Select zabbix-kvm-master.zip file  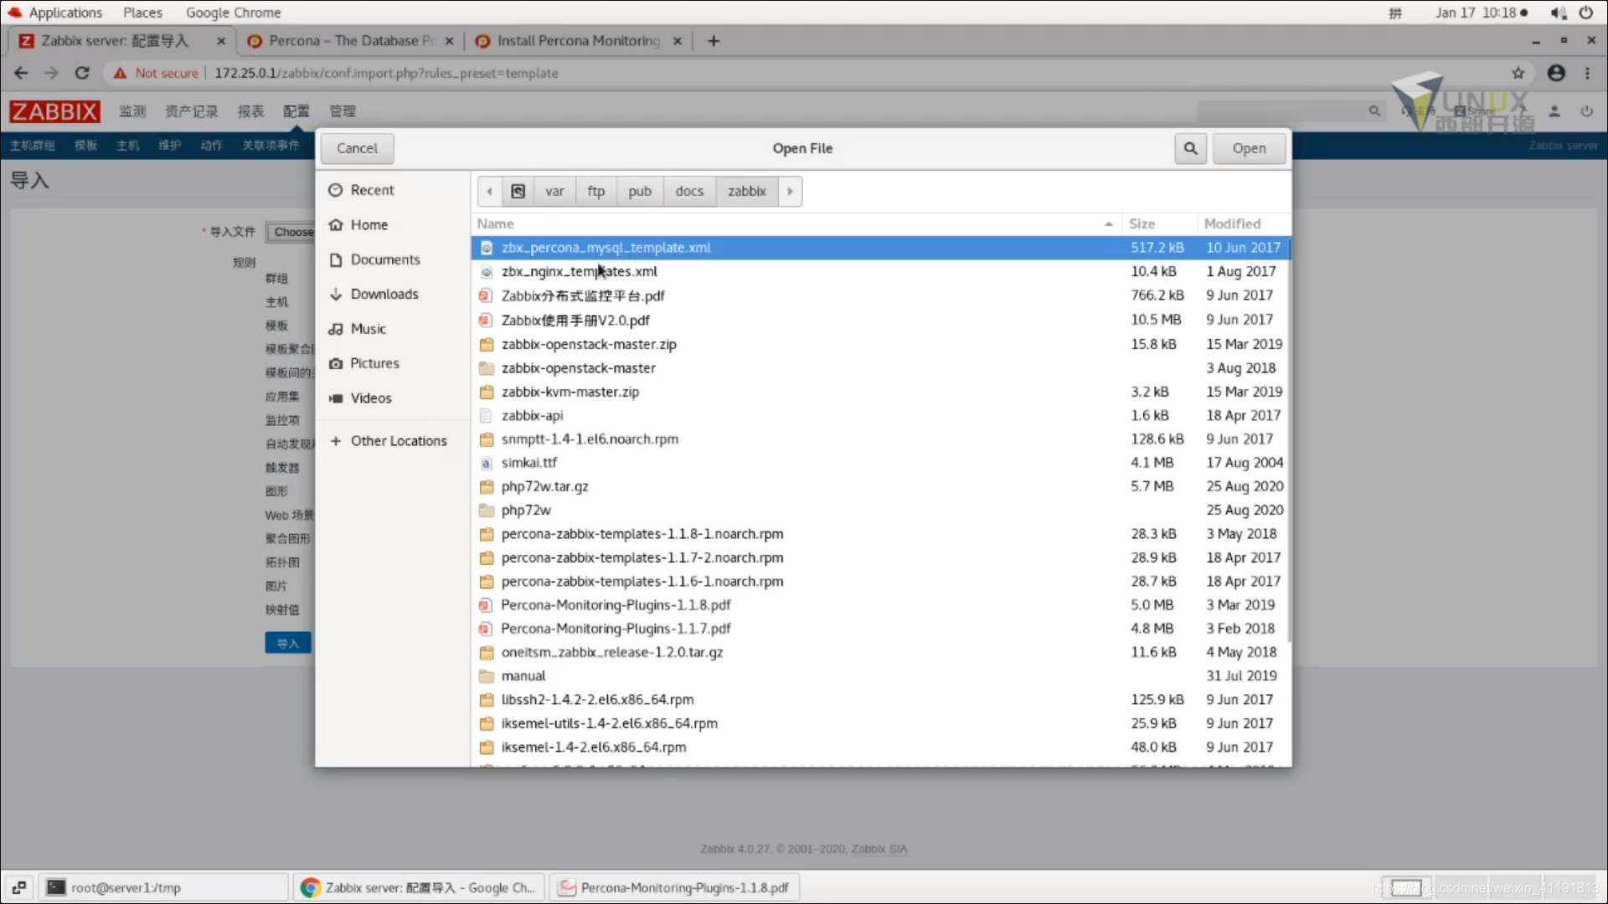880,392
